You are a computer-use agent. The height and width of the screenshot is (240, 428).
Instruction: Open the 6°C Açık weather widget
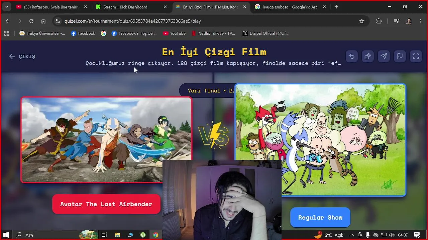click(329, 235)
